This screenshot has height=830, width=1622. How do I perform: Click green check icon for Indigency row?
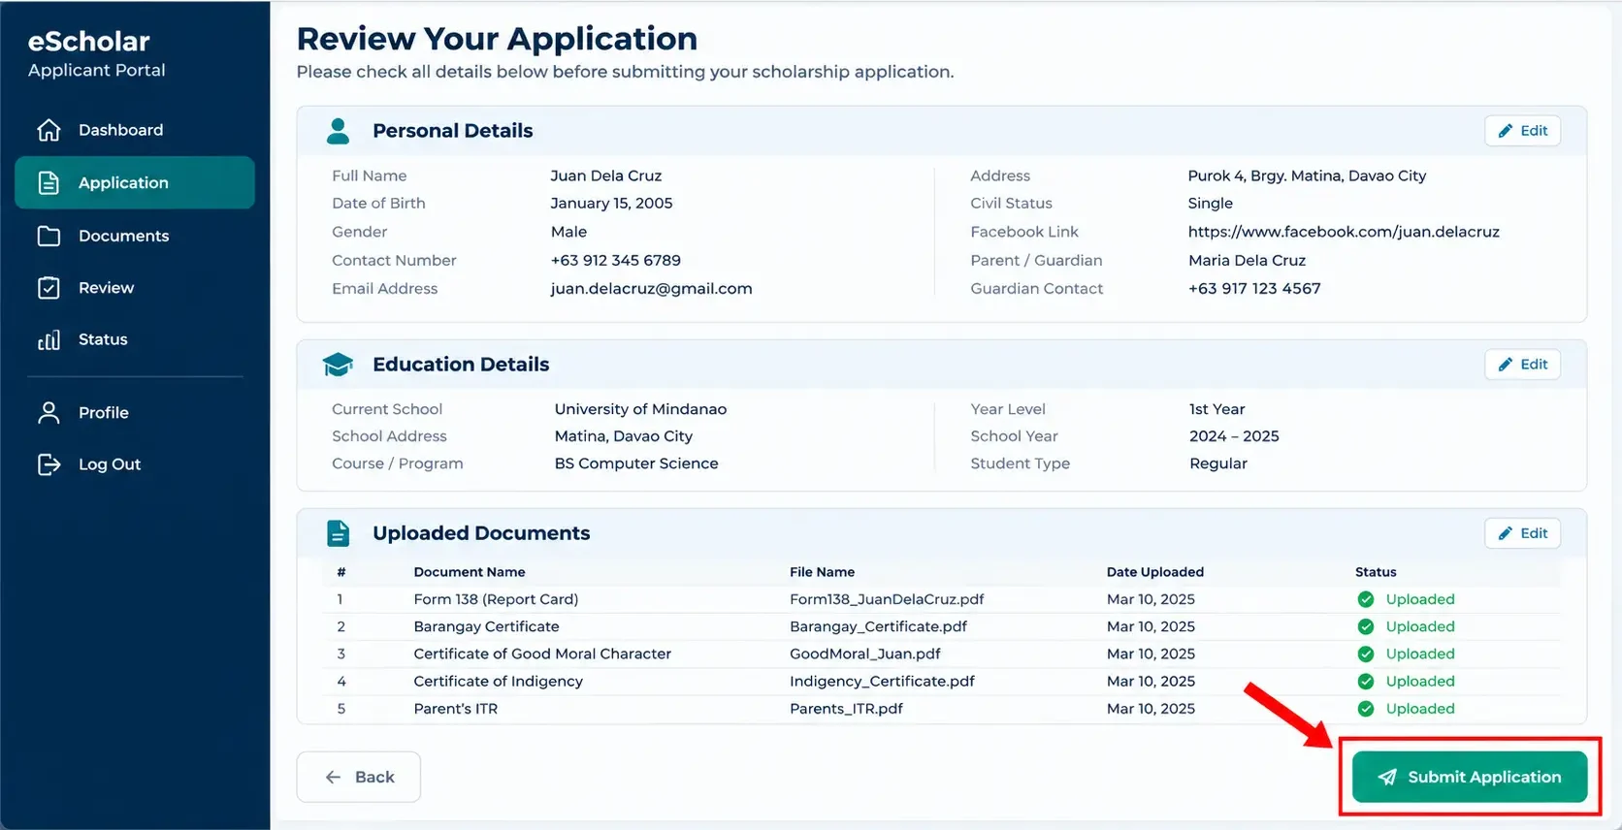click(1366, 681)
